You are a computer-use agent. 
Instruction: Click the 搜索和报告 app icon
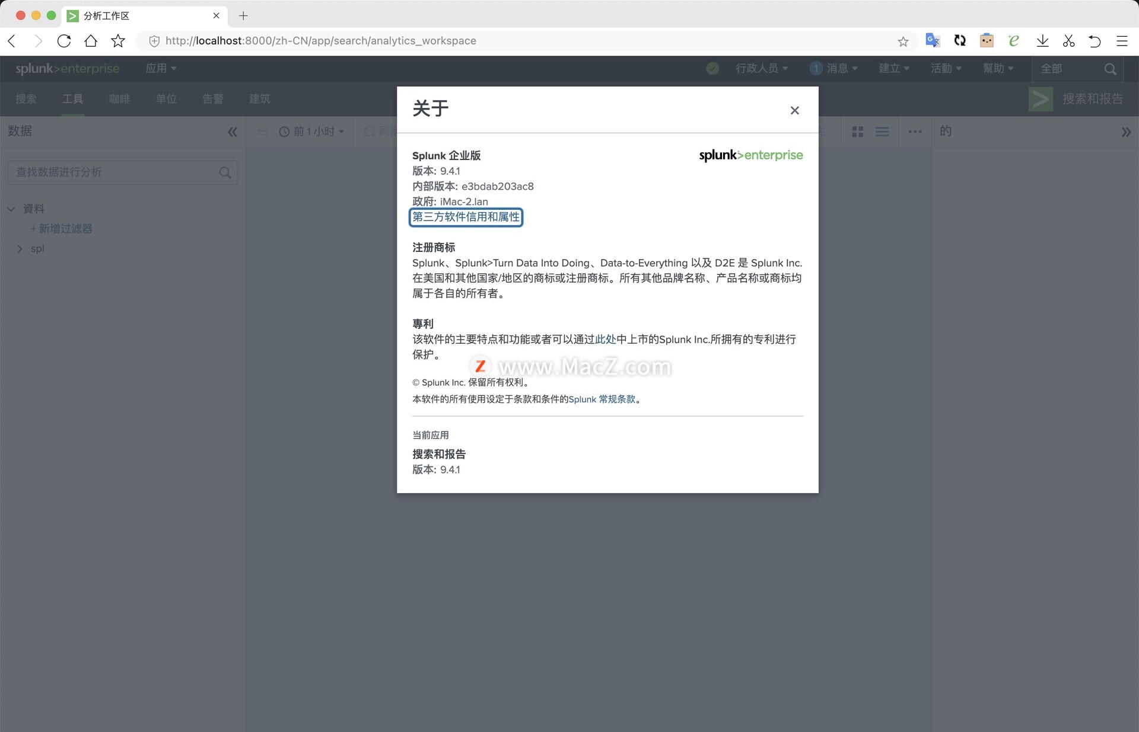coord(1041,99)
